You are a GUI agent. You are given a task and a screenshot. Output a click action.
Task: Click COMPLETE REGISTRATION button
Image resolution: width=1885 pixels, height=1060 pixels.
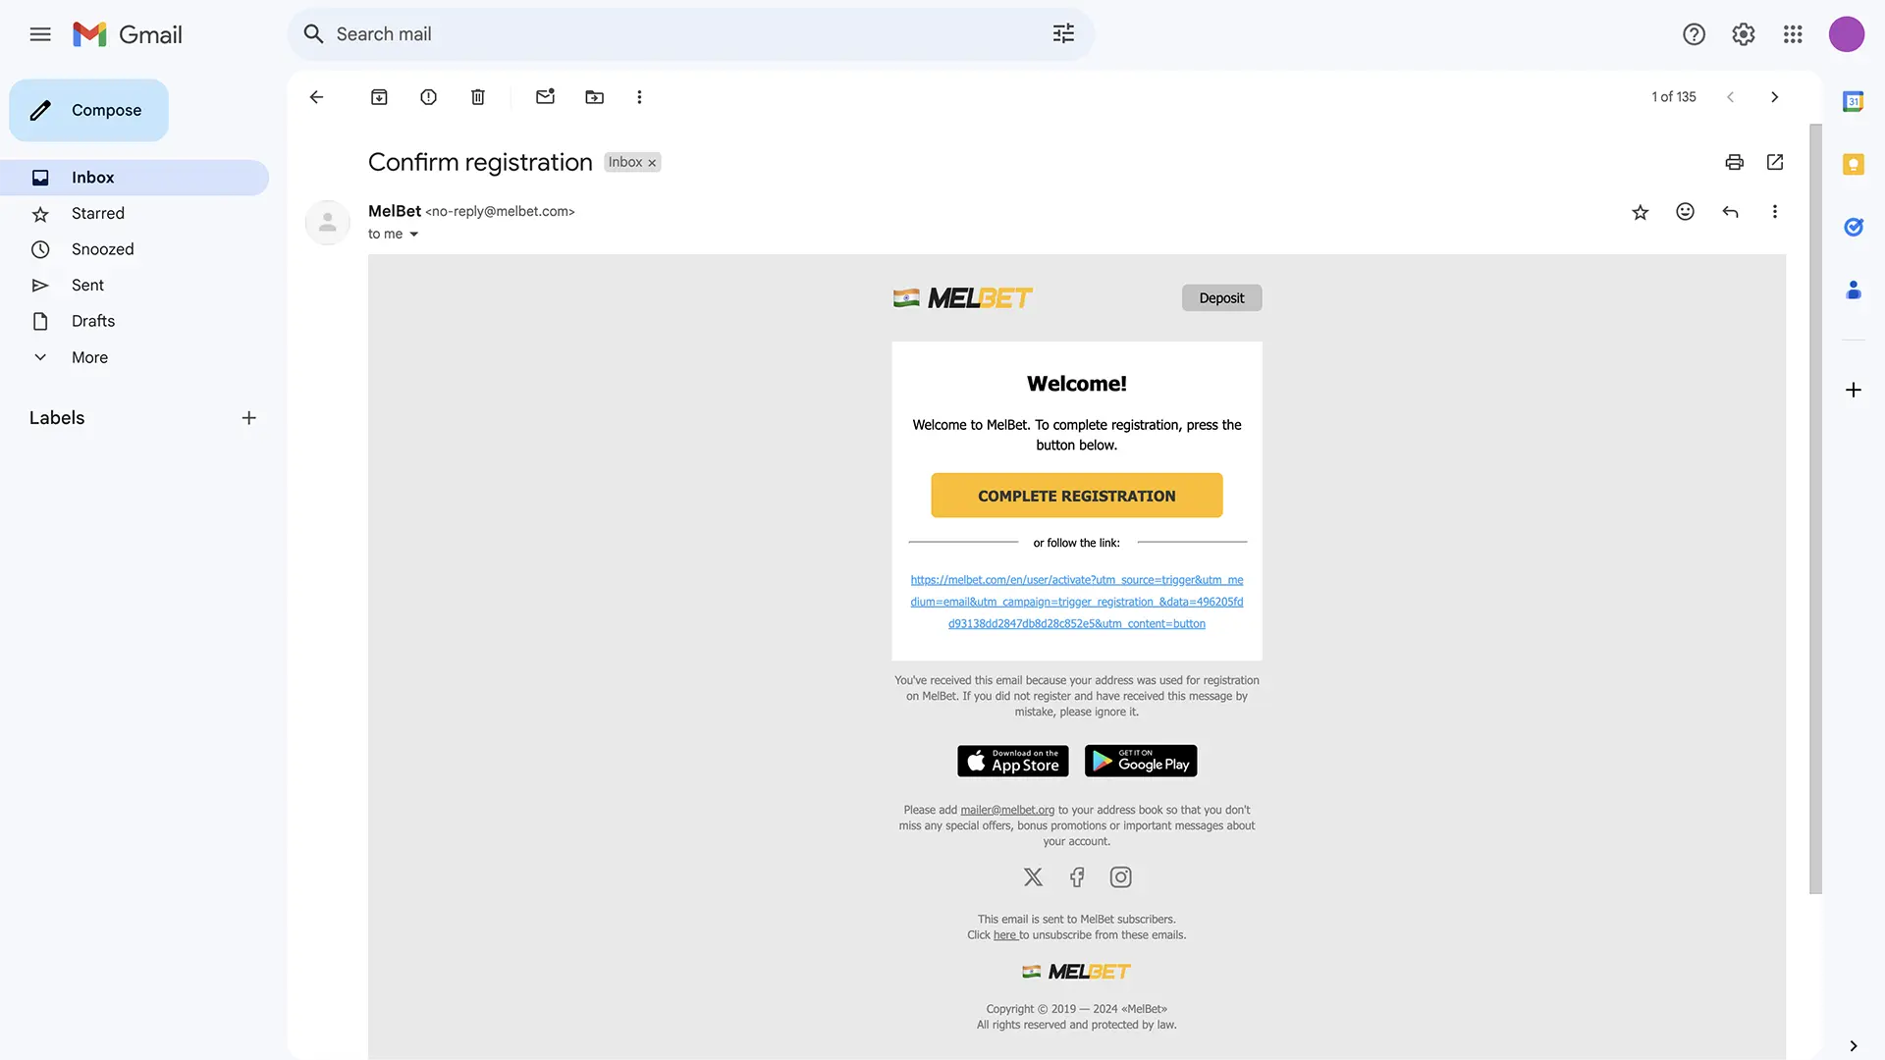tap(1076, 495)
